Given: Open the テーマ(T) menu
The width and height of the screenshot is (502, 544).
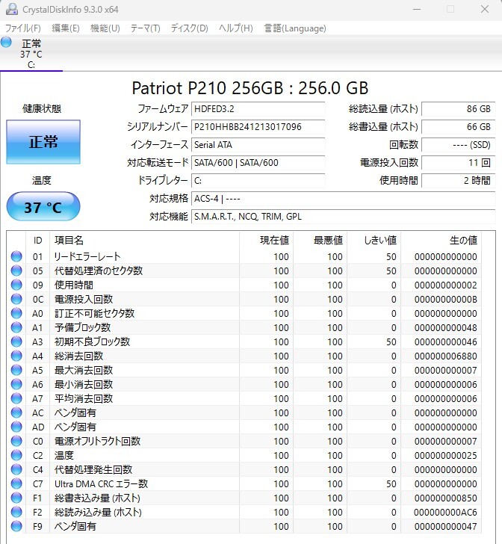Looking at the screenshot, I should click(145, 28).
